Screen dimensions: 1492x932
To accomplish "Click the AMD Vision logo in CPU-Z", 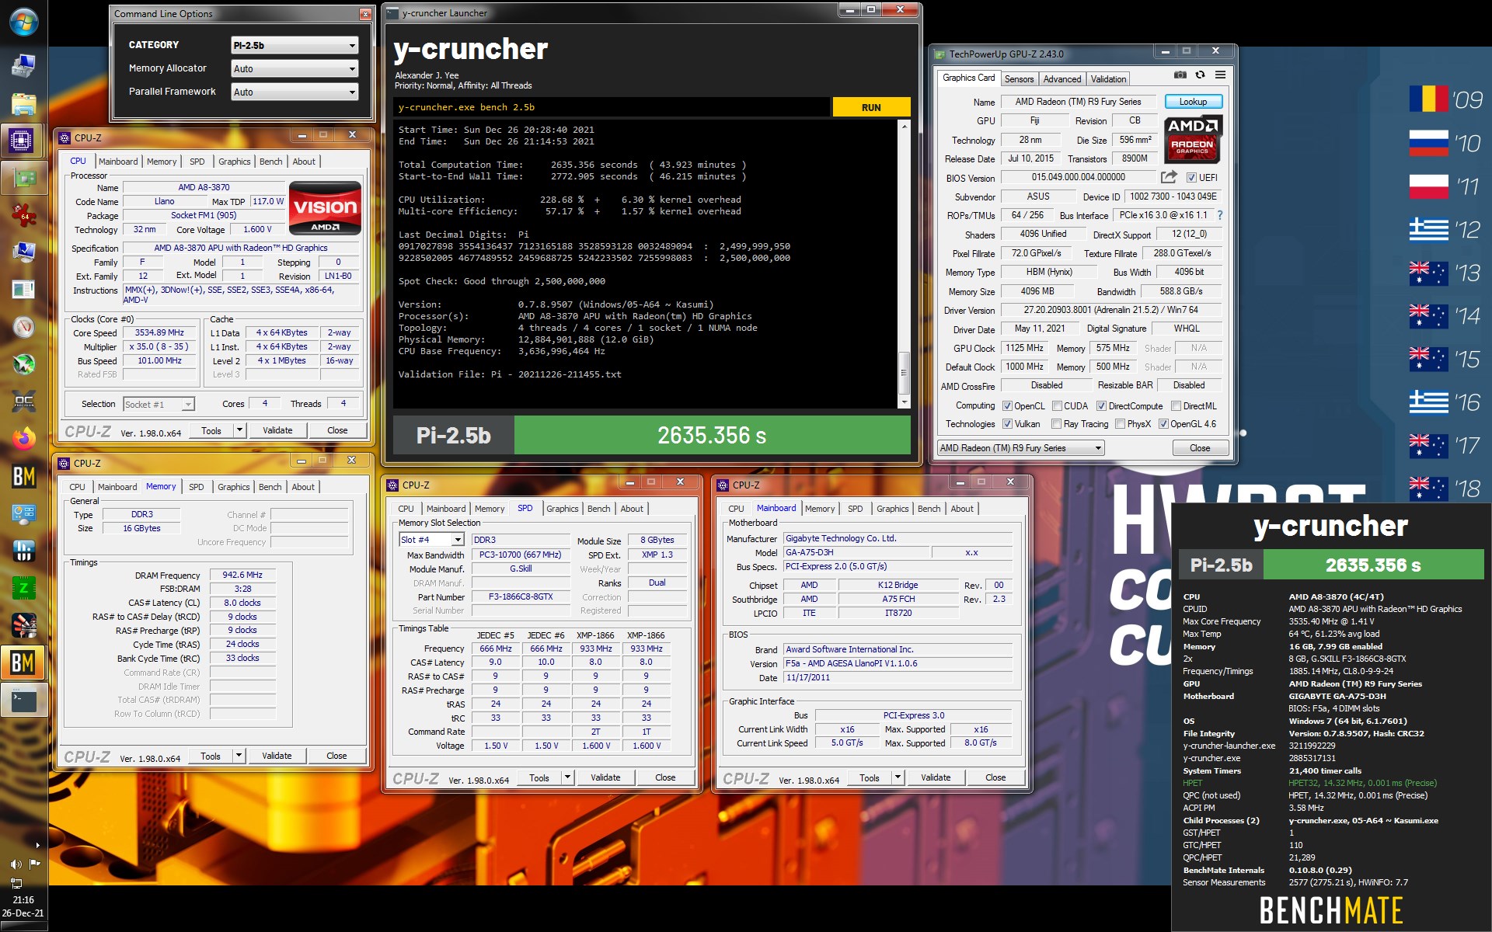I will tap(325, 207).
